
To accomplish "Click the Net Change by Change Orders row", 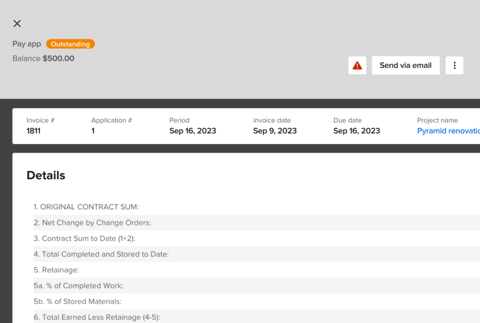I will 92,222.
